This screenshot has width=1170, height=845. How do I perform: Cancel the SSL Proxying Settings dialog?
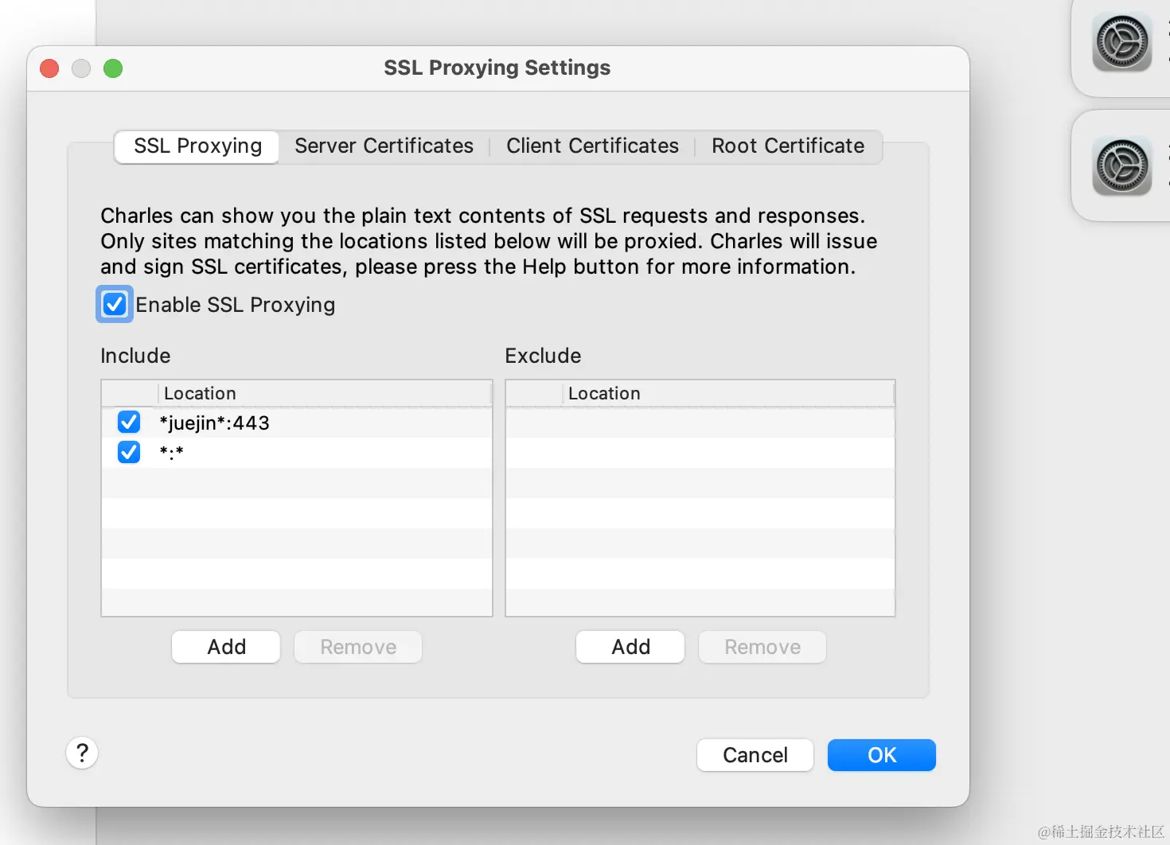tap(755, 755)
